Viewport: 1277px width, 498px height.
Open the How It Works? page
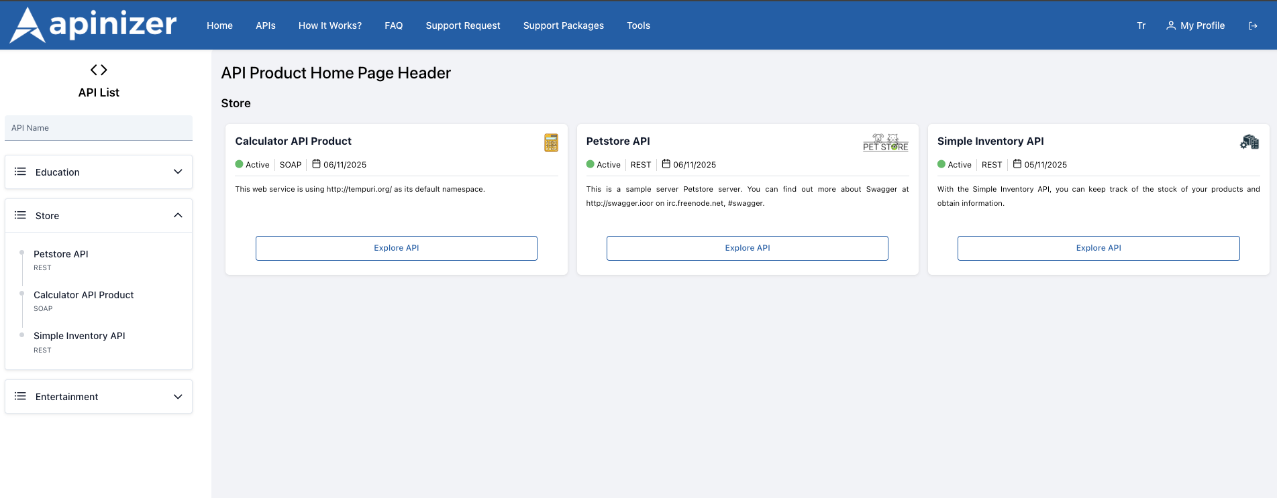329,25
